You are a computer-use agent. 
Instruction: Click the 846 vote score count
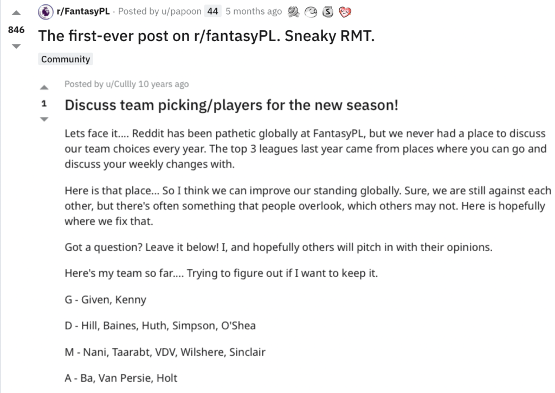coord(16,30)
